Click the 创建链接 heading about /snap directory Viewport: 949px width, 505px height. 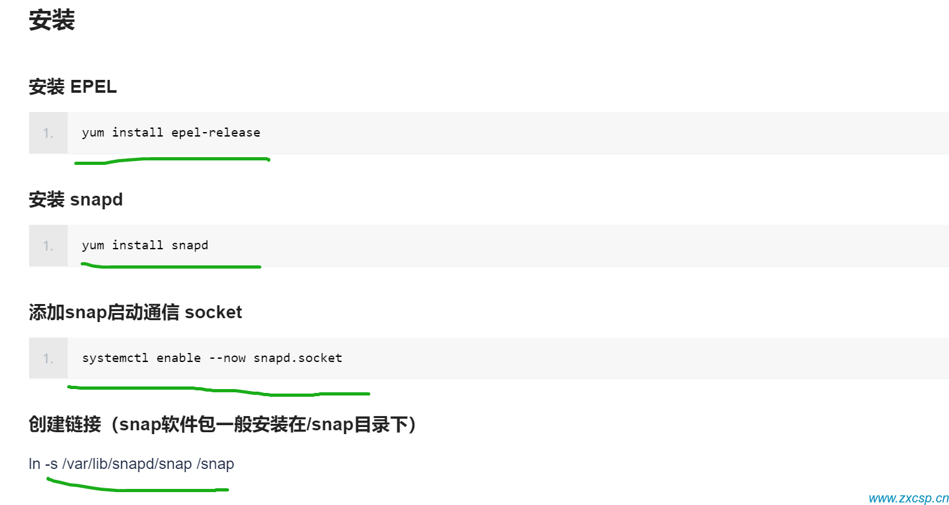coord(223,424)
